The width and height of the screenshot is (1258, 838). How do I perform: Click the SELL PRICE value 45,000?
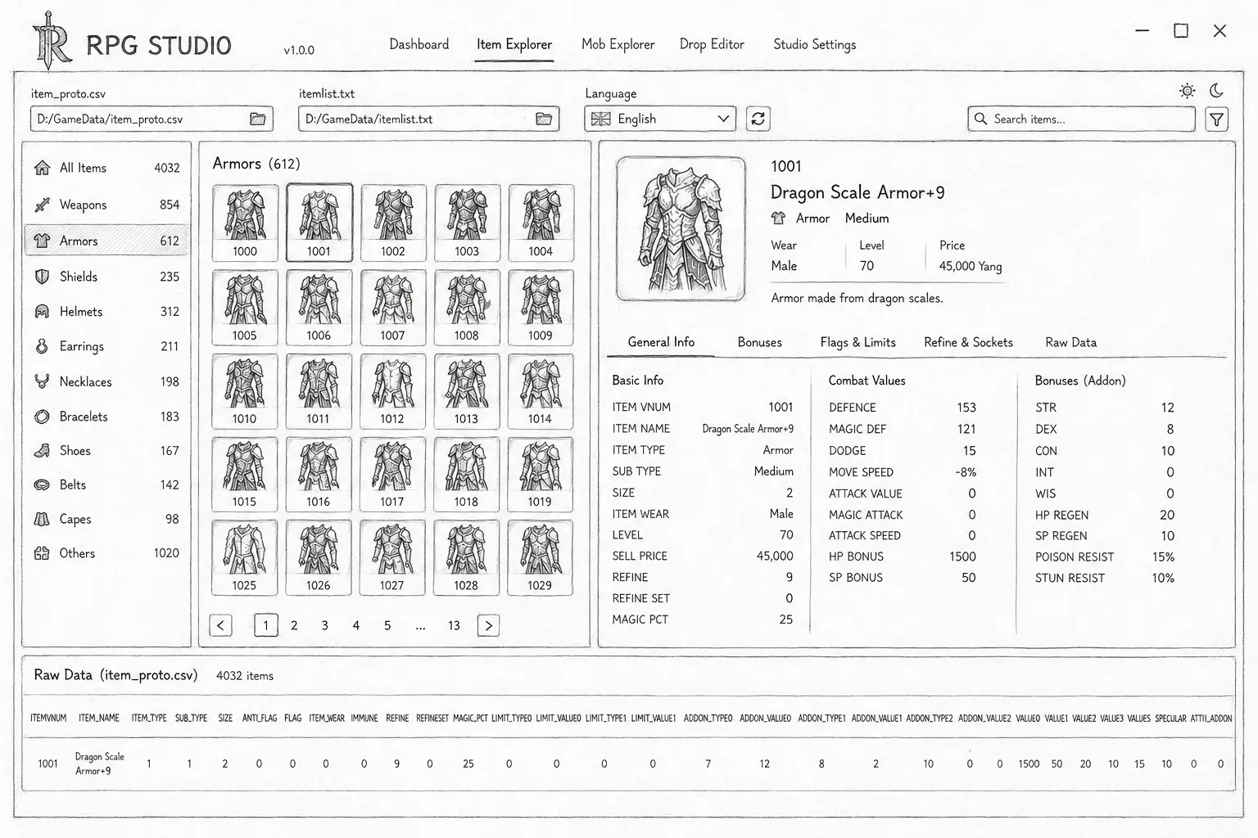click(x=775, y=556)
